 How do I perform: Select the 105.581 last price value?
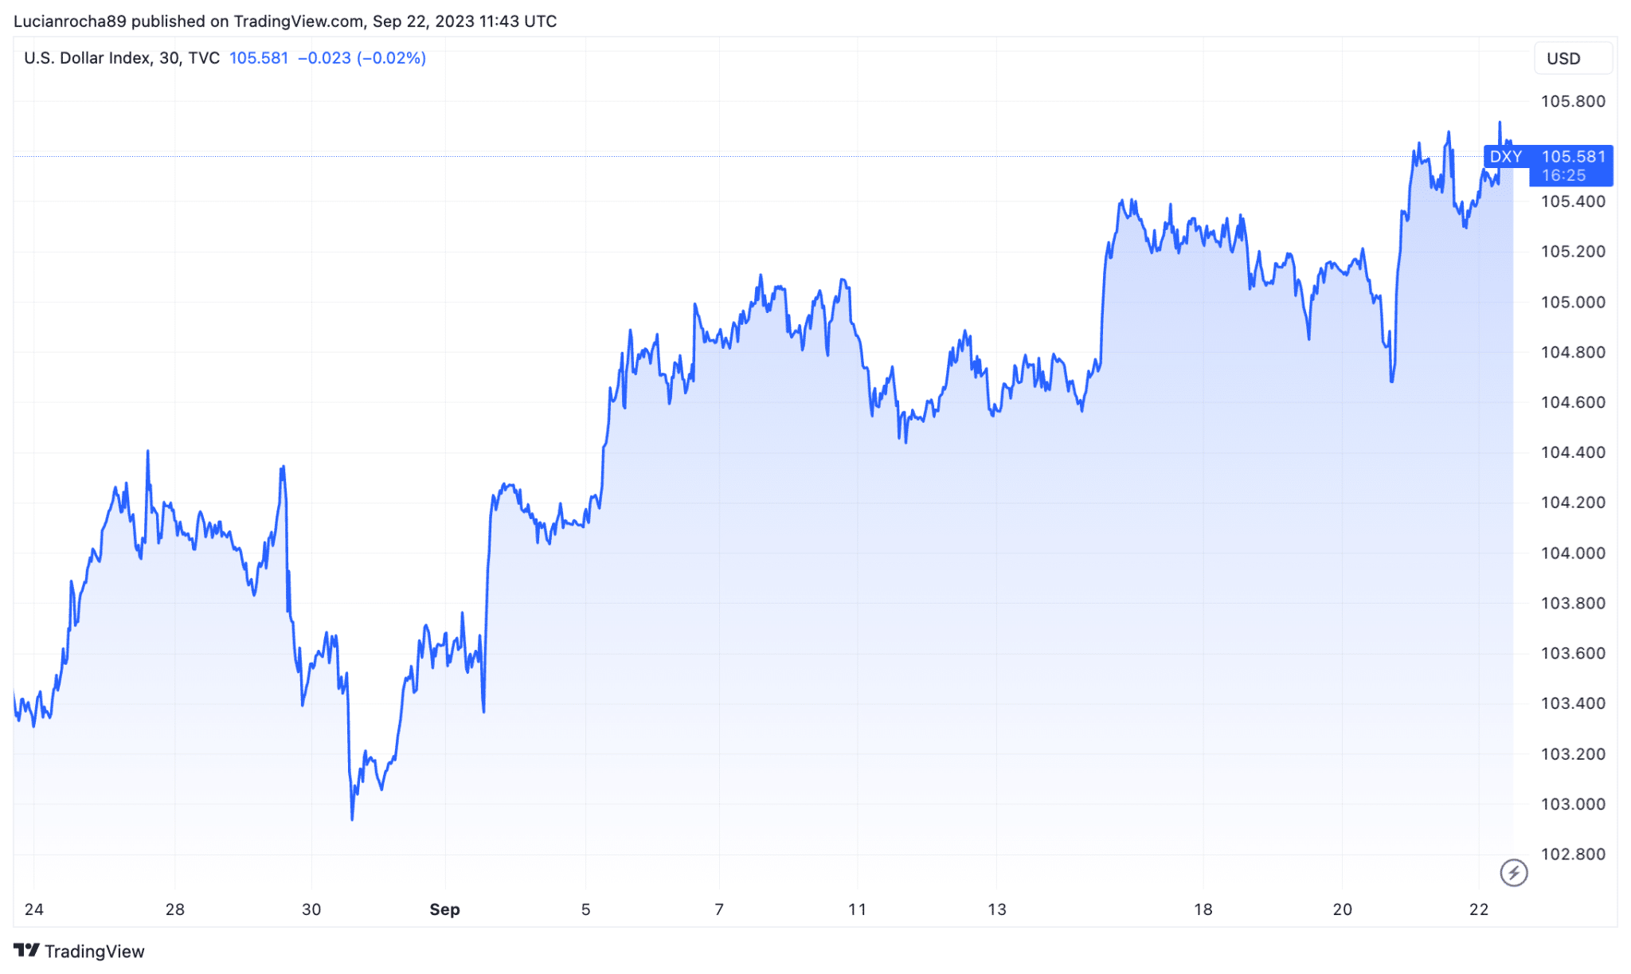[x=258, y=58]
